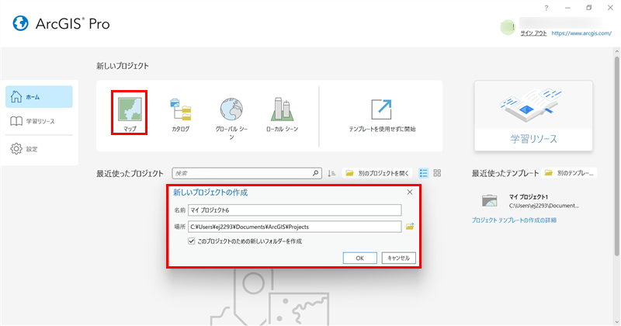The height and width of the screenshot is (326, 621).
Task: Click the sort order icon for recent projects
Action: click(x=331, y=173)
